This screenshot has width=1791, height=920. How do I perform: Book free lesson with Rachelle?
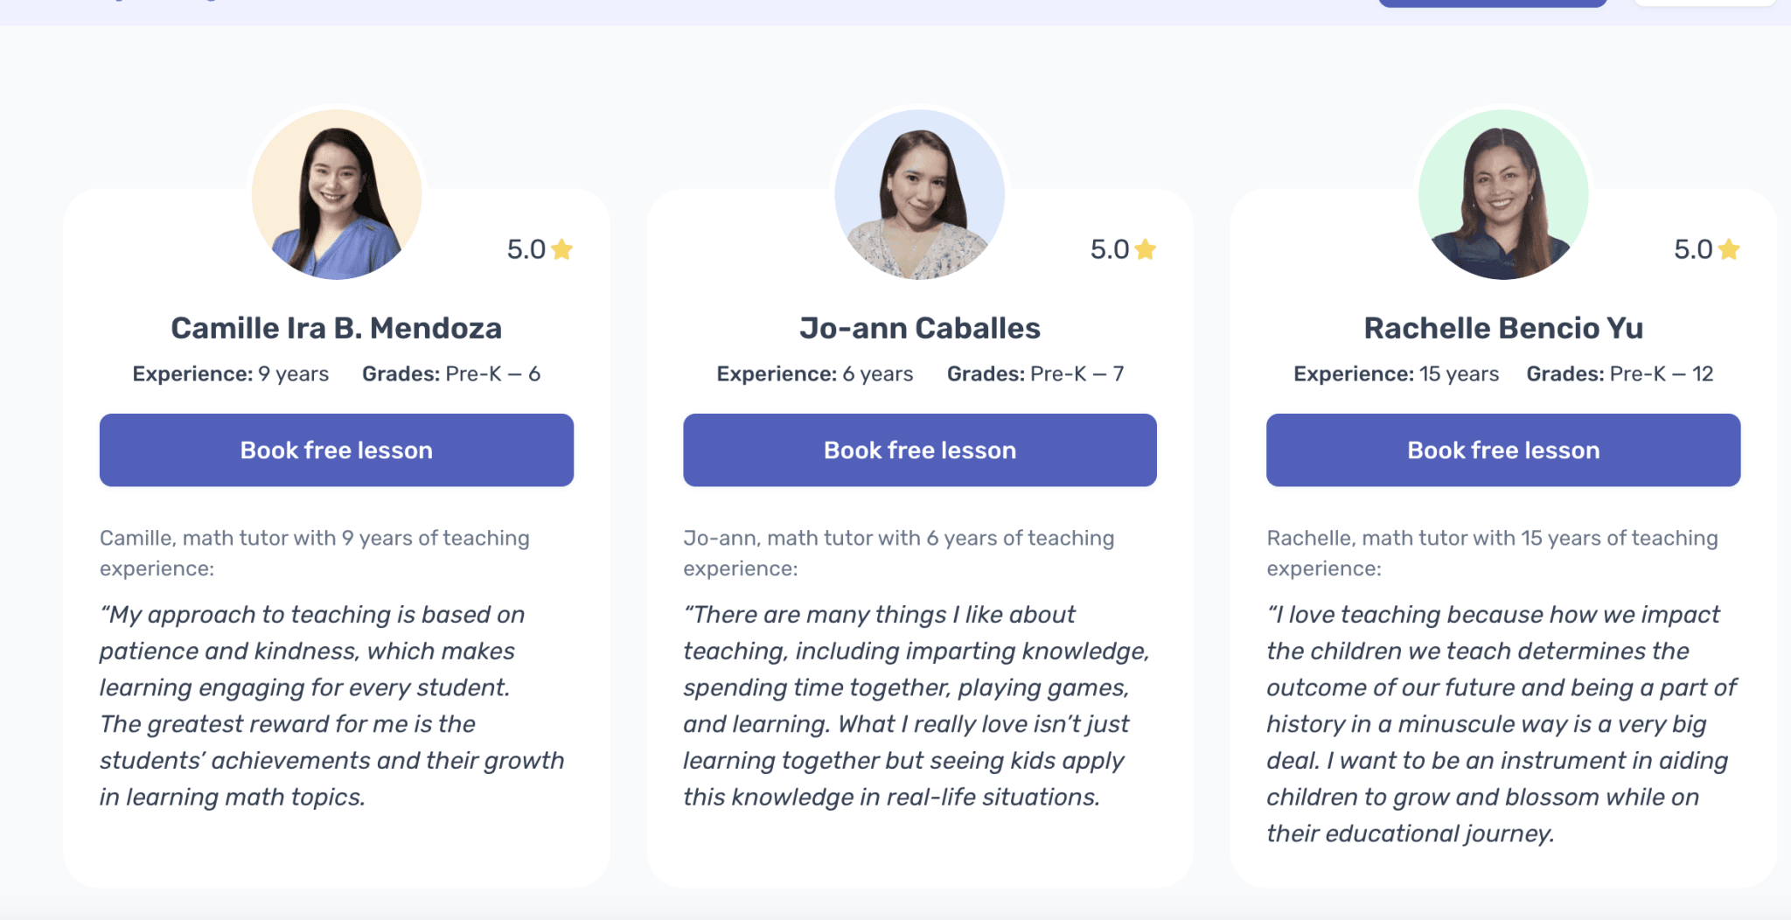1503,450
